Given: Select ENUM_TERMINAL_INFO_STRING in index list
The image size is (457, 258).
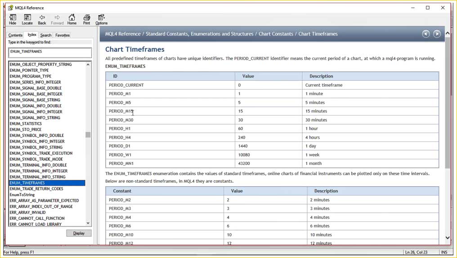Looking at the screenshot, I should pyautogui.click(x=37, y=177).
